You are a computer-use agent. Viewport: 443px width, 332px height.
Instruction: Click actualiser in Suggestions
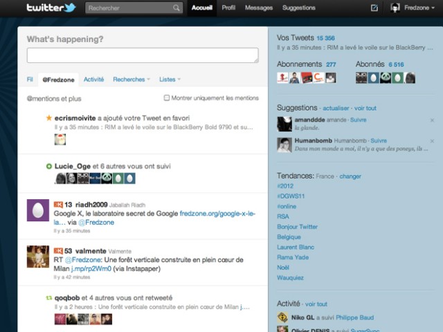pyautogui.click(x=336, y=108)
